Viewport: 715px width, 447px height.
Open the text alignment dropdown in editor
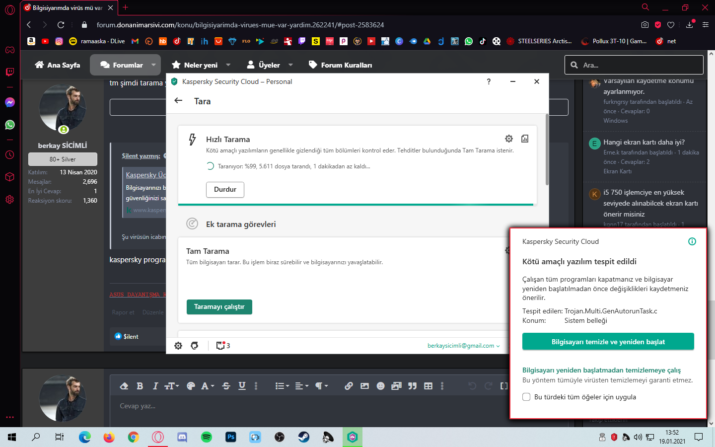pyautogui.click(x=302, y=386)
